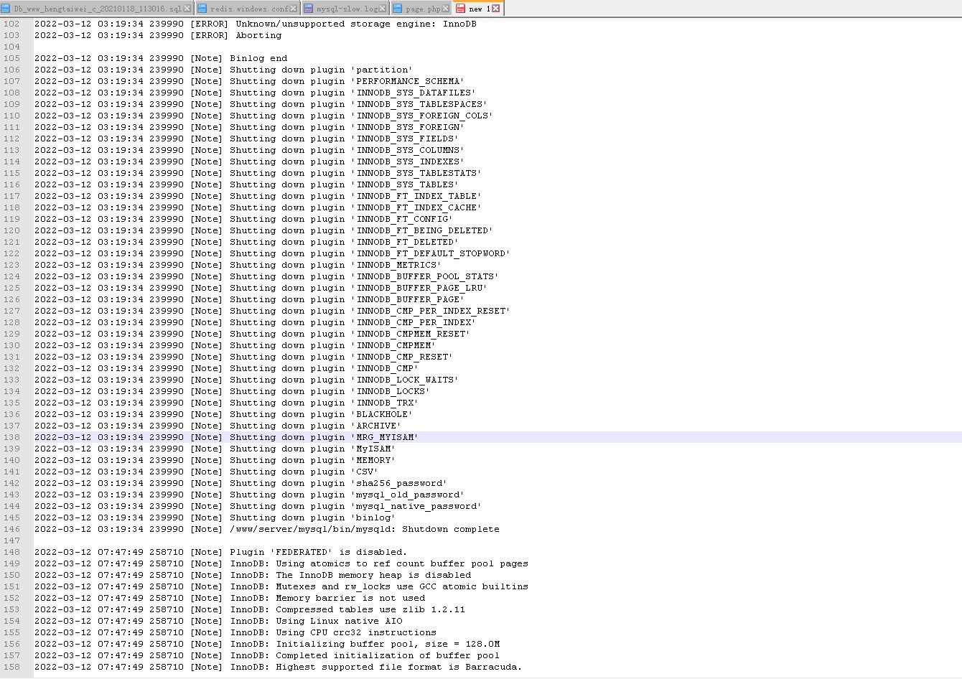Click plugin name 'INNODB_BUFFER_PAGE_LRU'
This screenshot has width=962, height=679.
(419, 288)
